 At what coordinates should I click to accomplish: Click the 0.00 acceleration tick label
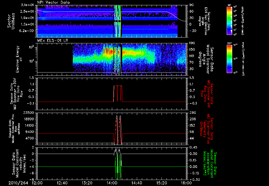coord(193,167)
